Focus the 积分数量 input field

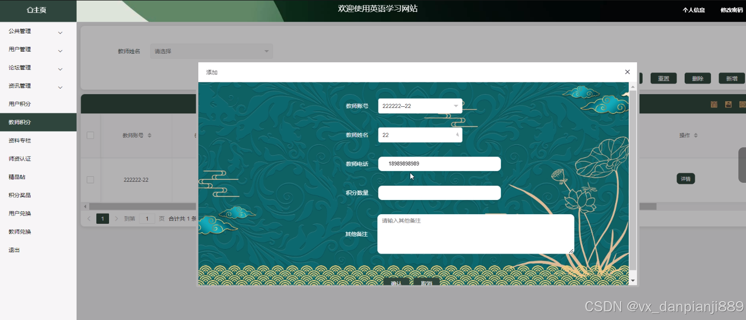point(439,193)
